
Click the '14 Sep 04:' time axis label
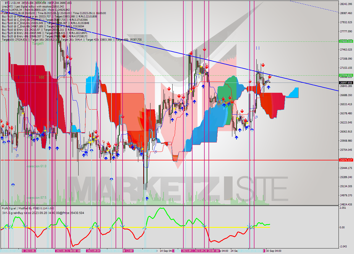click(x=166, y=251)
